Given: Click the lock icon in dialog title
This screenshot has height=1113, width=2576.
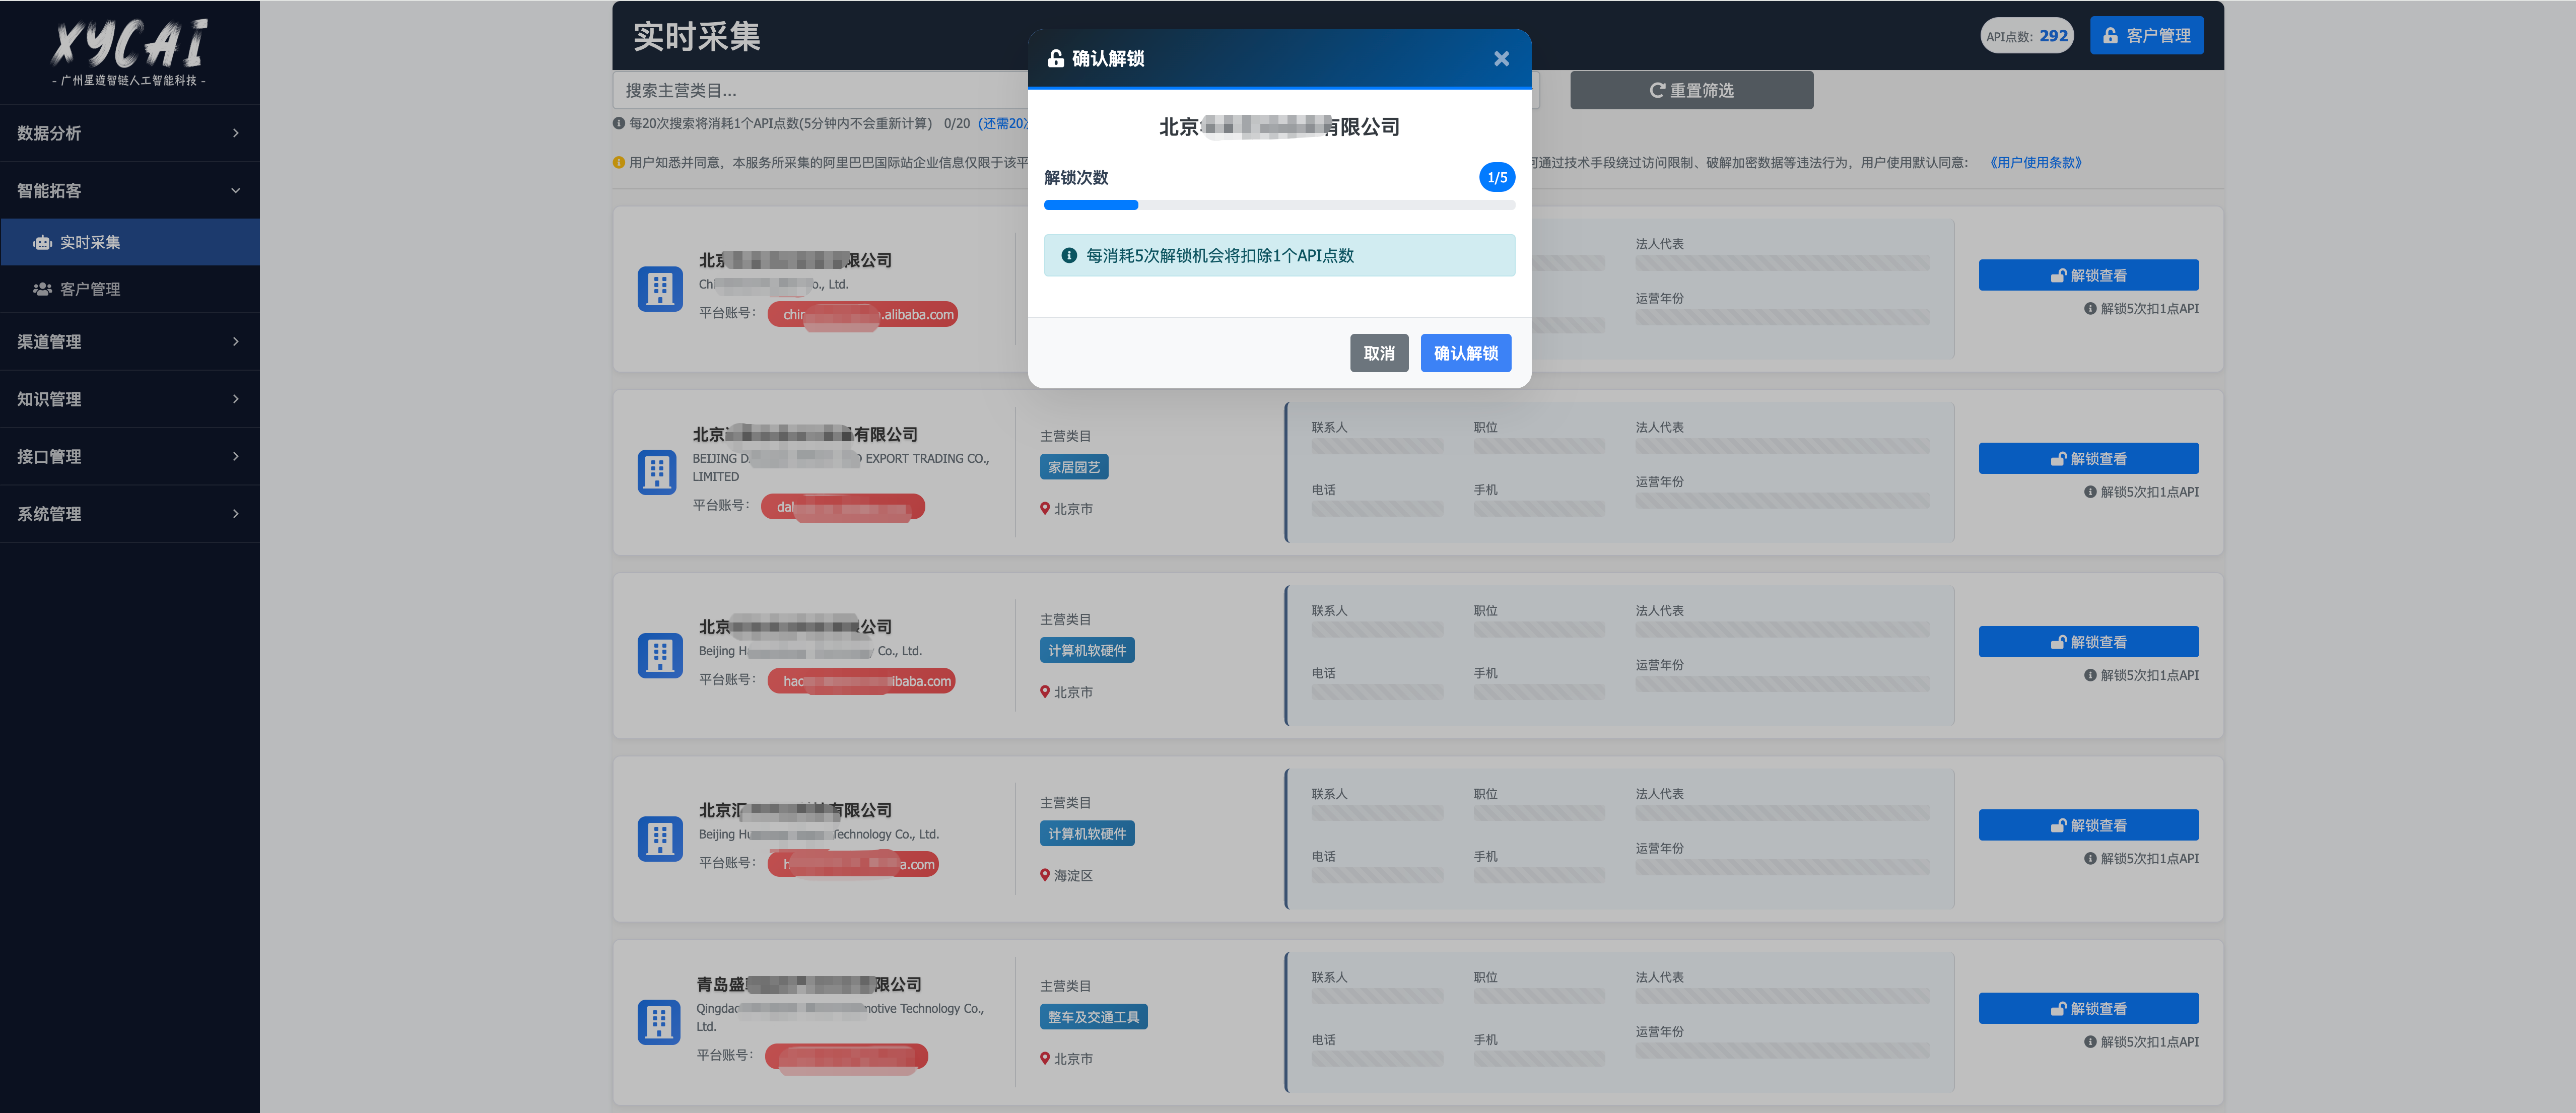Looking at the screenshot, I should pyautogui.click(x=1055, y=59).
